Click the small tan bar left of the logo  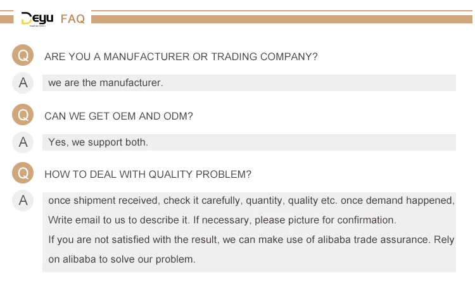tap(7, 20)
